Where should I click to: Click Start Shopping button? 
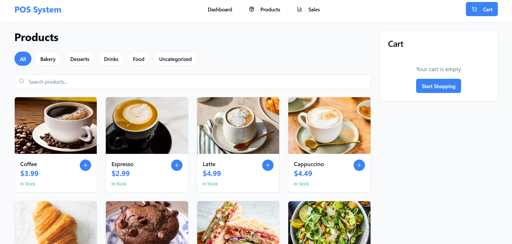[438, 86]
